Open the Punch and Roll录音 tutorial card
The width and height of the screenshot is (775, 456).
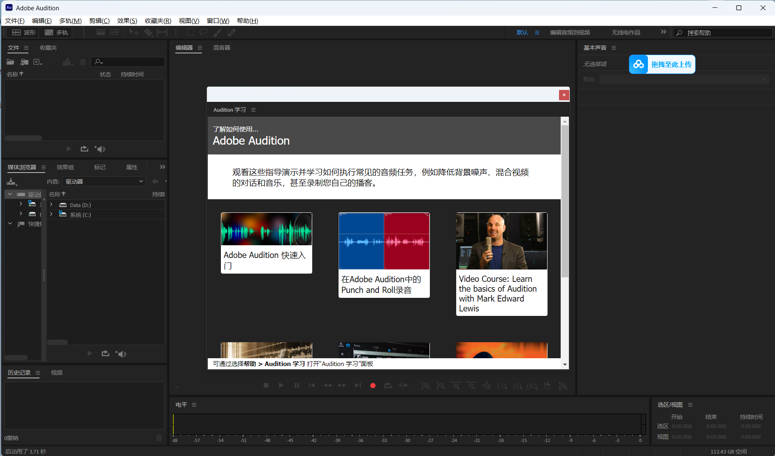tap(384, 255)
